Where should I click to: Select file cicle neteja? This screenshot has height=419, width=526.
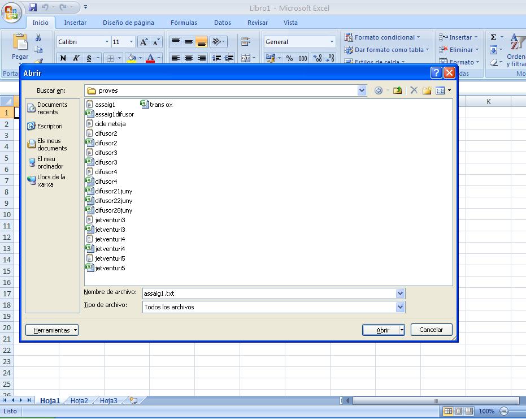(x=106, y=124)
